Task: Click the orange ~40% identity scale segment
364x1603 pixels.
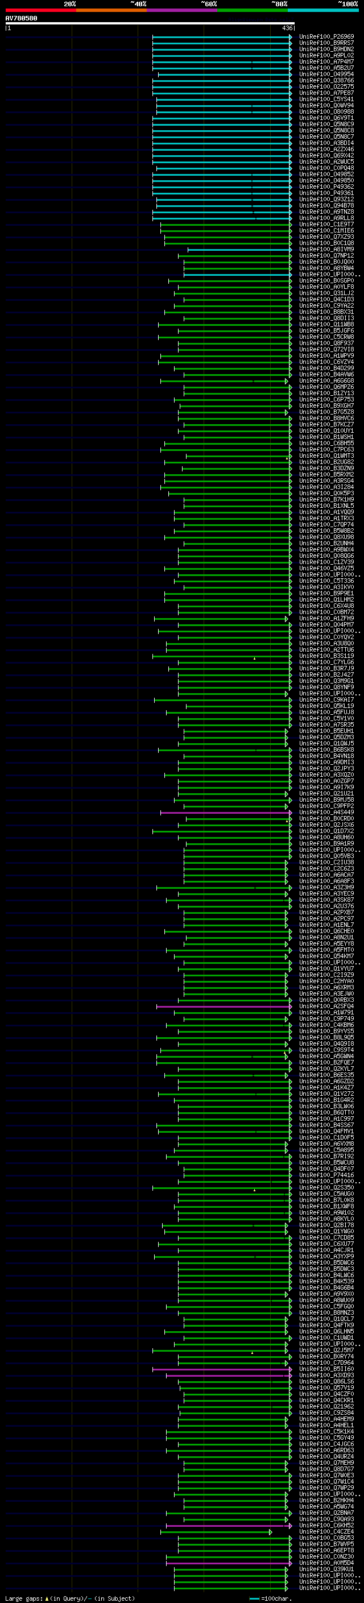Action: pyautogui.click(x=111, y=10)
